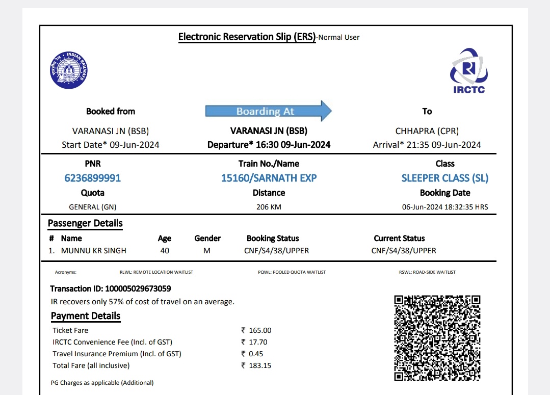Screen dimensions: 550x395
Task: Click 'IR recovers only 57%' notice line
Action: pyautogui.click(x=142, y=302)
